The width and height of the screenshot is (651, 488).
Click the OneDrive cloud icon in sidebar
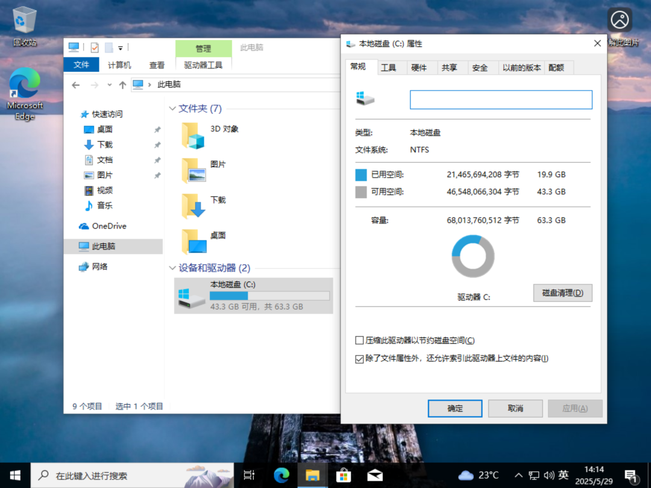coord(84,226)
